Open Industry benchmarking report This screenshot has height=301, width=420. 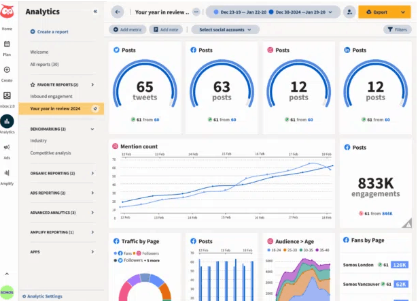(39, 141)
